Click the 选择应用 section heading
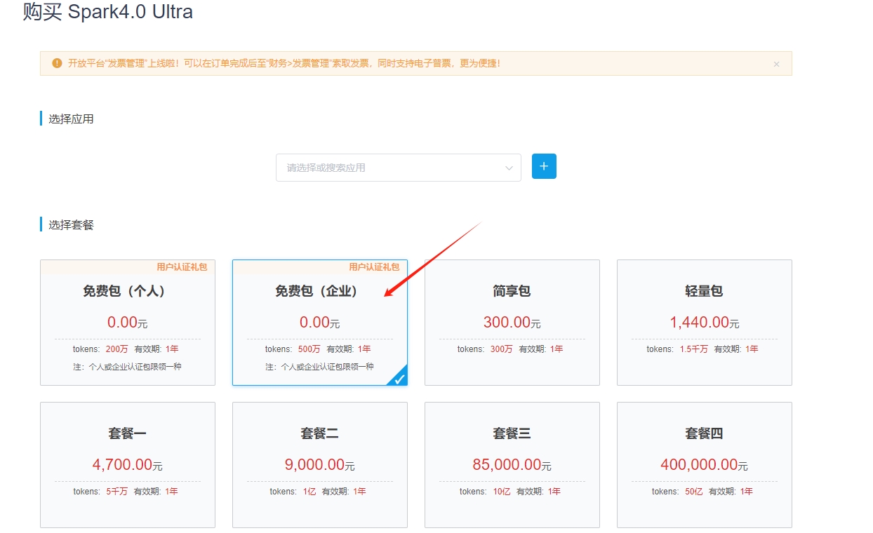This screenshot has height=533, width=873. click(71, 119)
